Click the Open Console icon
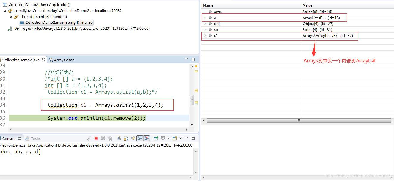 click(175, 138)
